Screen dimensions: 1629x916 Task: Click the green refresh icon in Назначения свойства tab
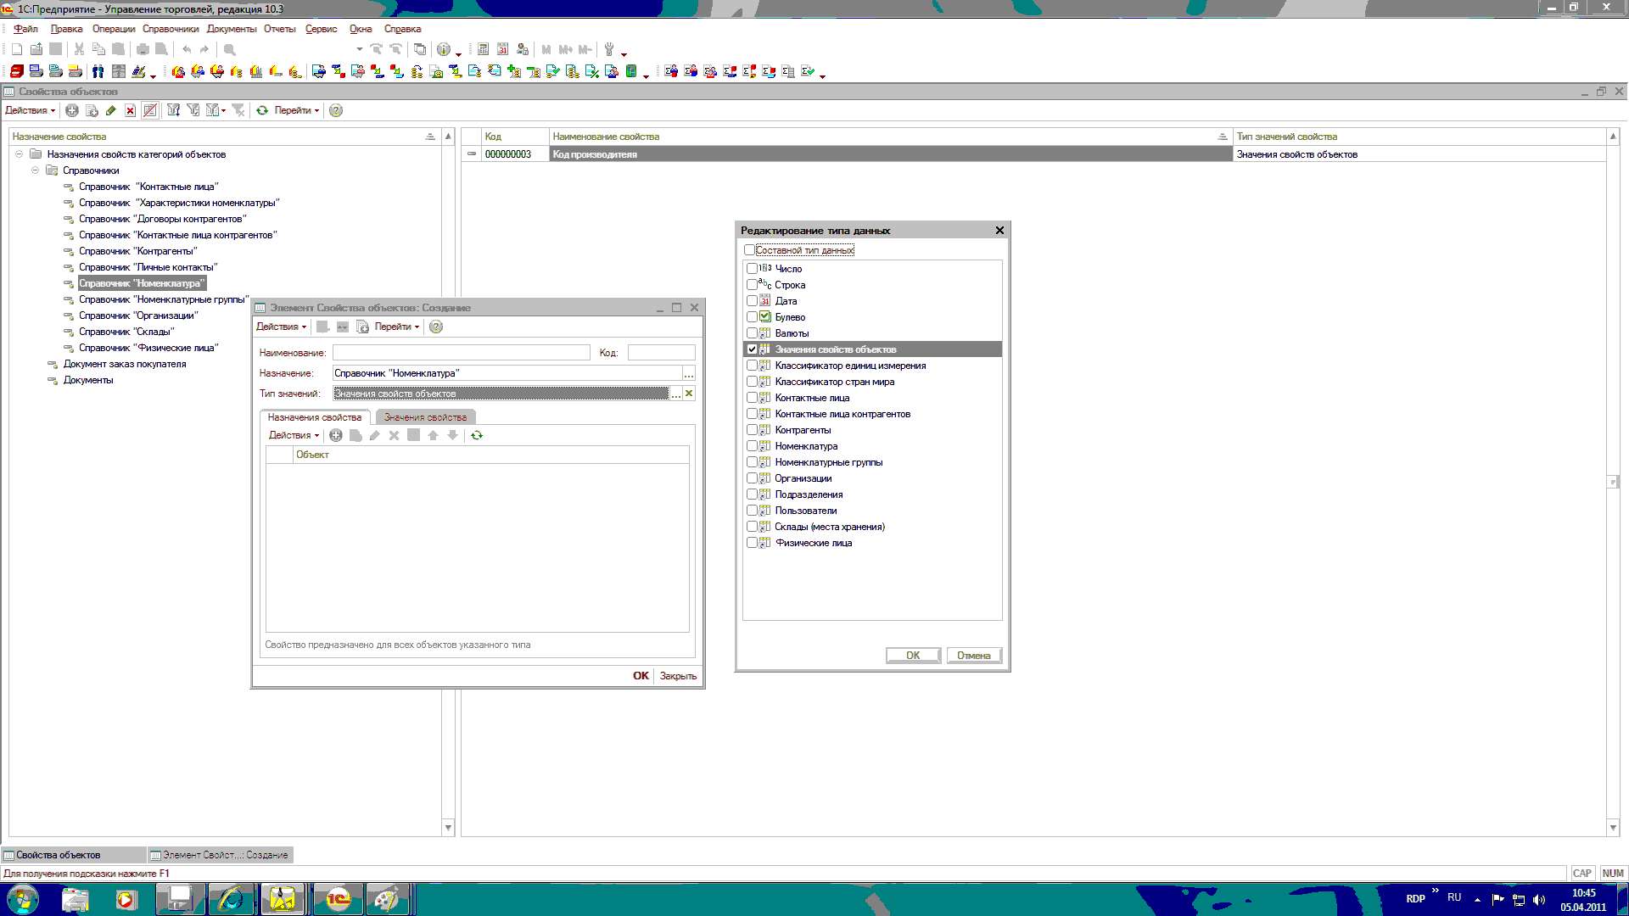[477, 435]
